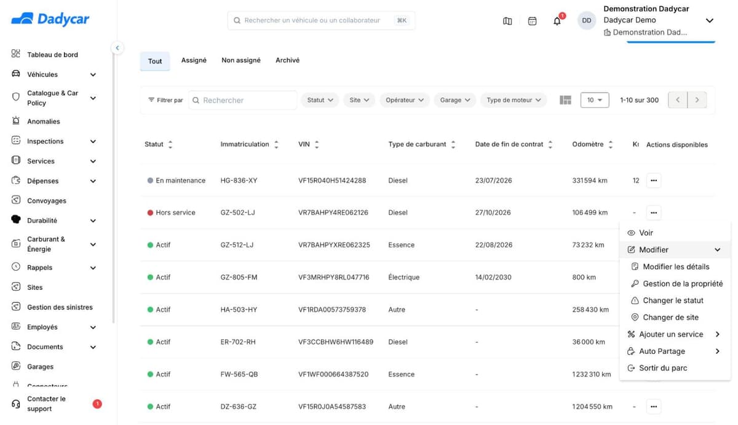738x425 pixels.
Task: Click the Documents sidebar icon
Action: coord(16,346)
